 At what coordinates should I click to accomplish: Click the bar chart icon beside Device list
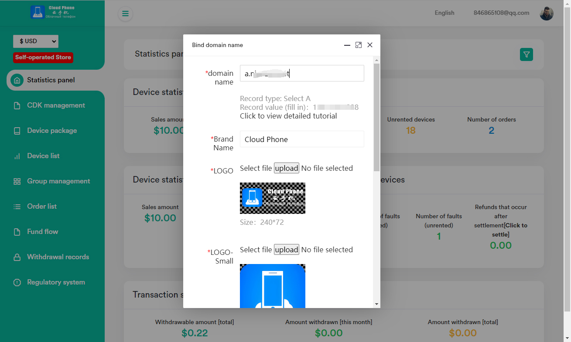(x=17, y=156)
